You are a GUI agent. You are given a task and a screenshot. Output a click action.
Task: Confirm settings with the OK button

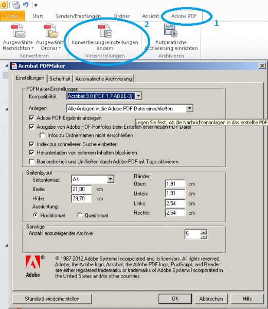(x=175, y=299)
